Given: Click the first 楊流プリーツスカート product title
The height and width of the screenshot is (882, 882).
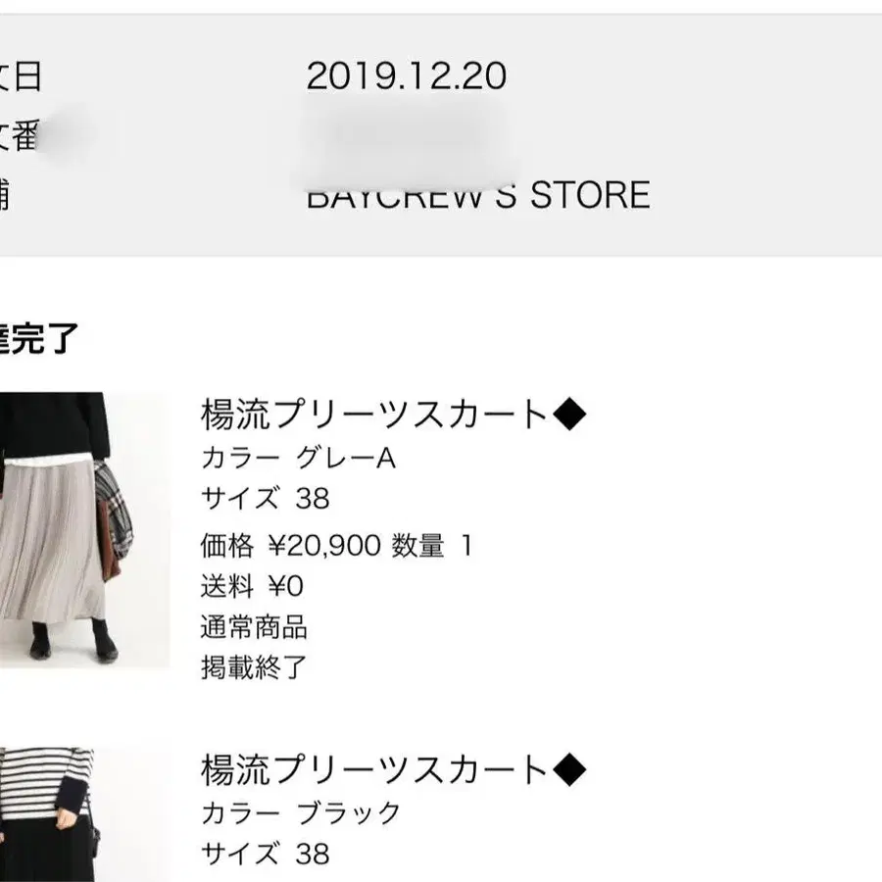Looking at the screenshot, I should click(x=375, y=414).
